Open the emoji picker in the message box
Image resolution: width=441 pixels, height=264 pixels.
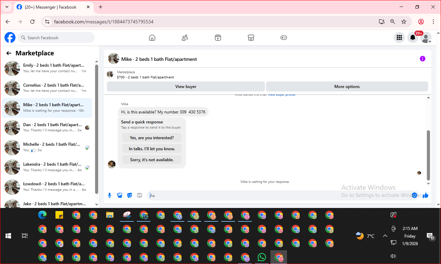[x=414, y=195]
